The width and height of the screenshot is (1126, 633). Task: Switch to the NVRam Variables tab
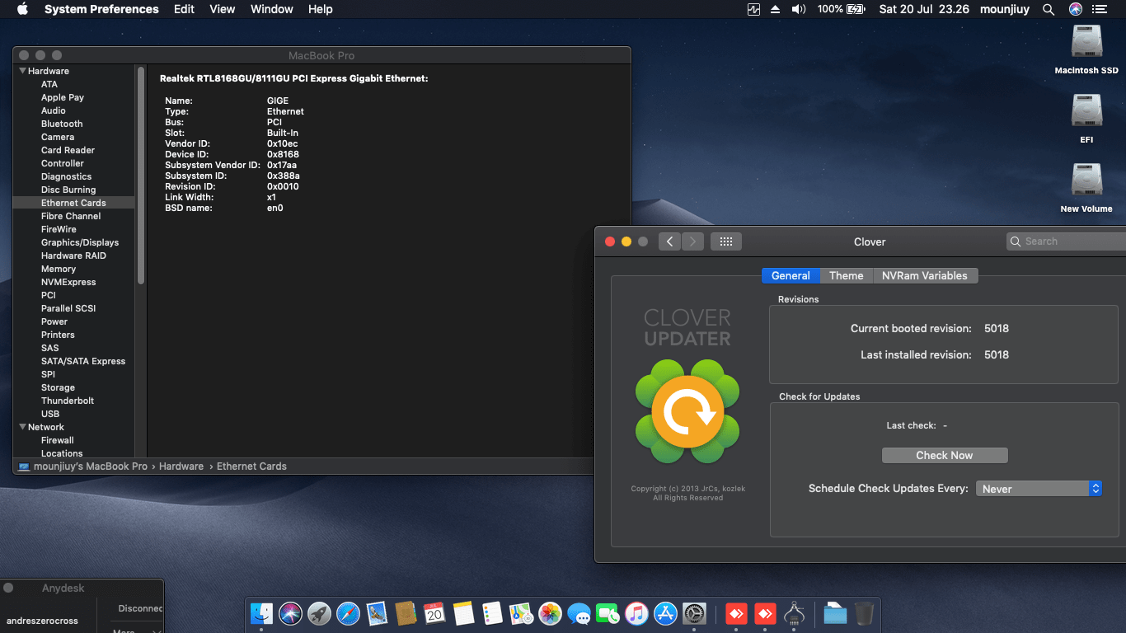click(925, 275)
